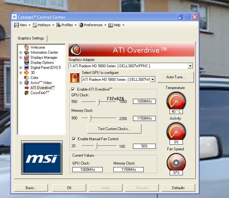Click the red ATI Overdrive header logo
The image size is (229, 198).
click(x=76, y=50)
